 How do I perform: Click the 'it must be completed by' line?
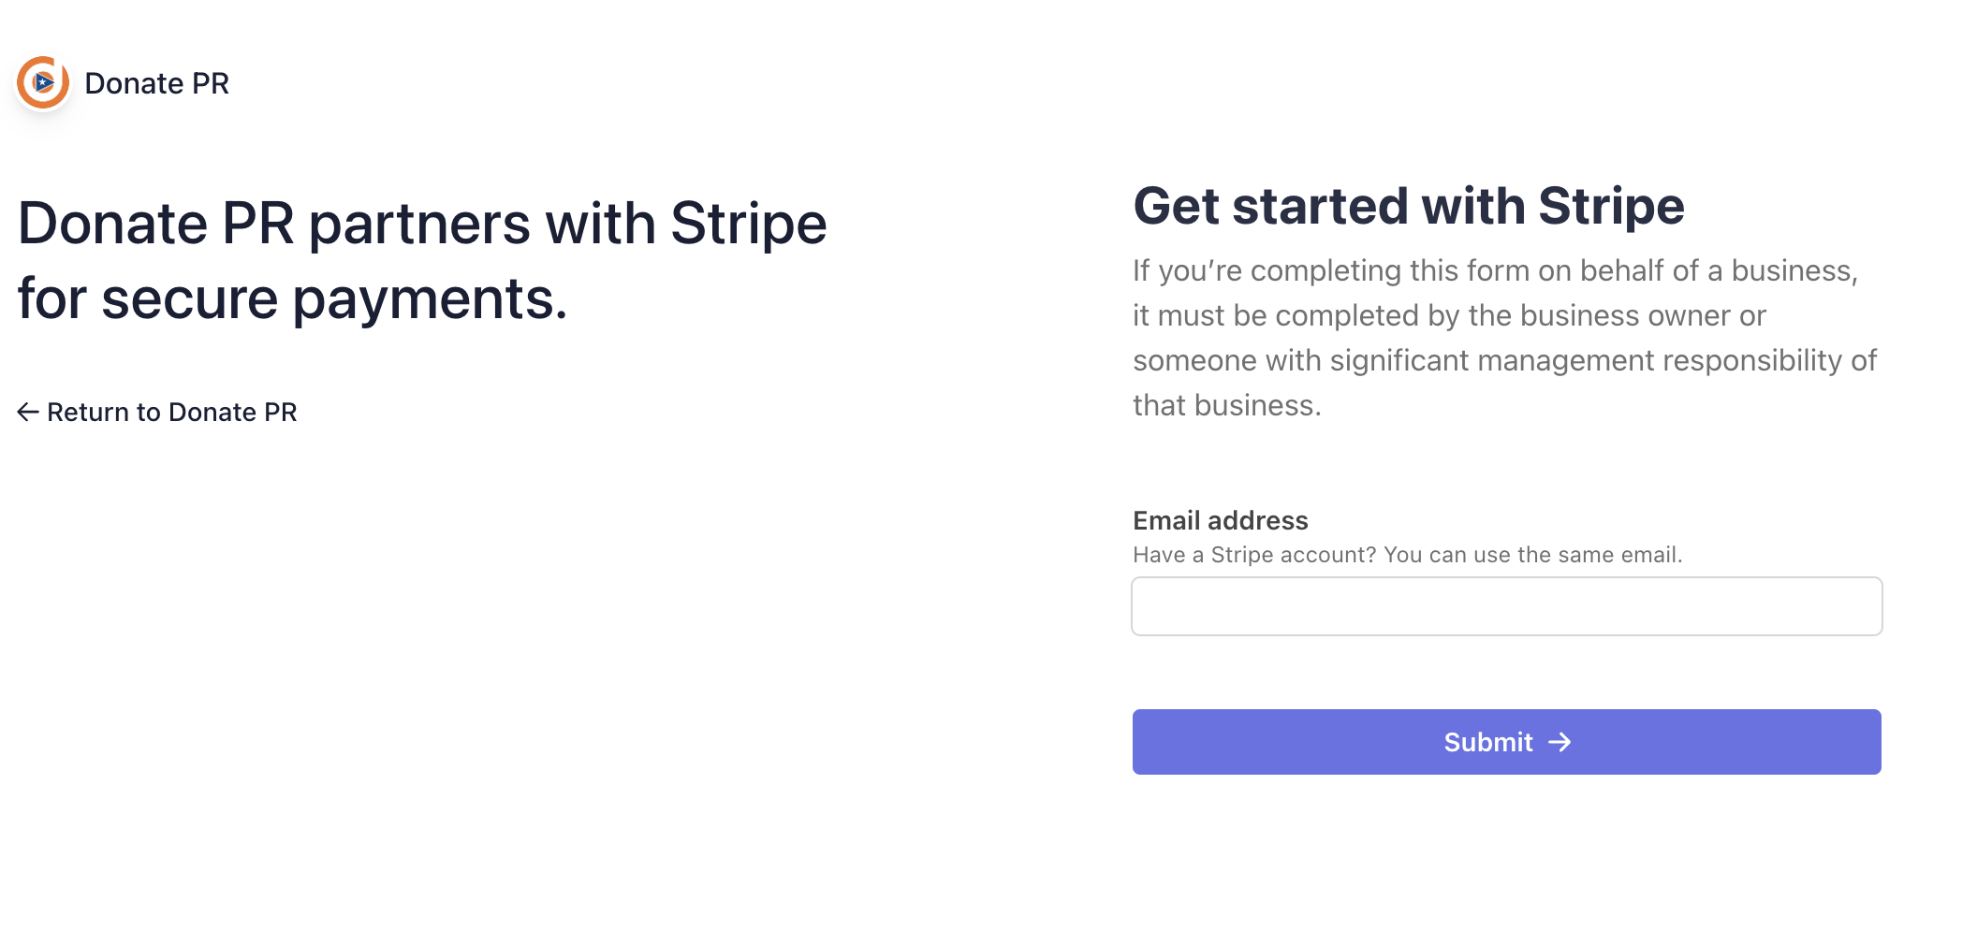click(x=1448, y=315)
